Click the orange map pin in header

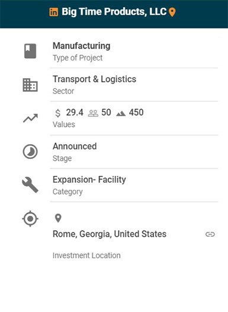click(x=172, y=12)
